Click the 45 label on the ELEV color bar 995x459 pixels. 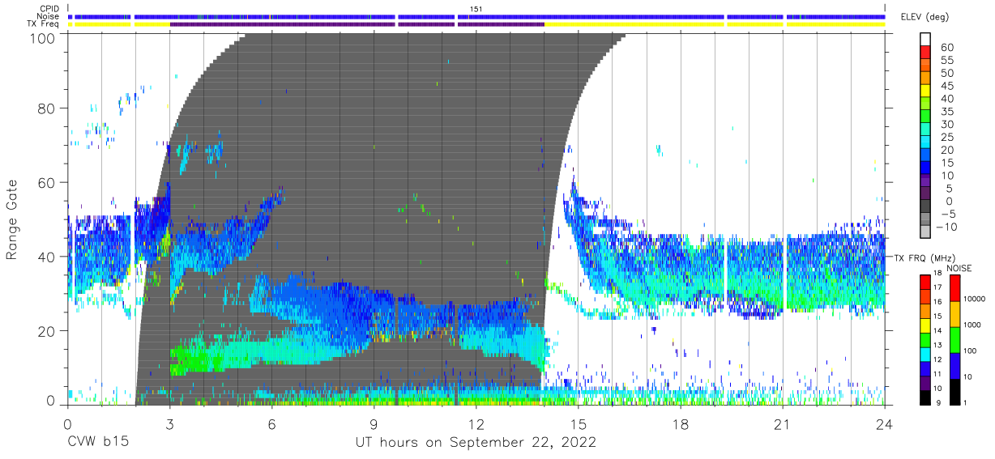click(x=947, y=86)
